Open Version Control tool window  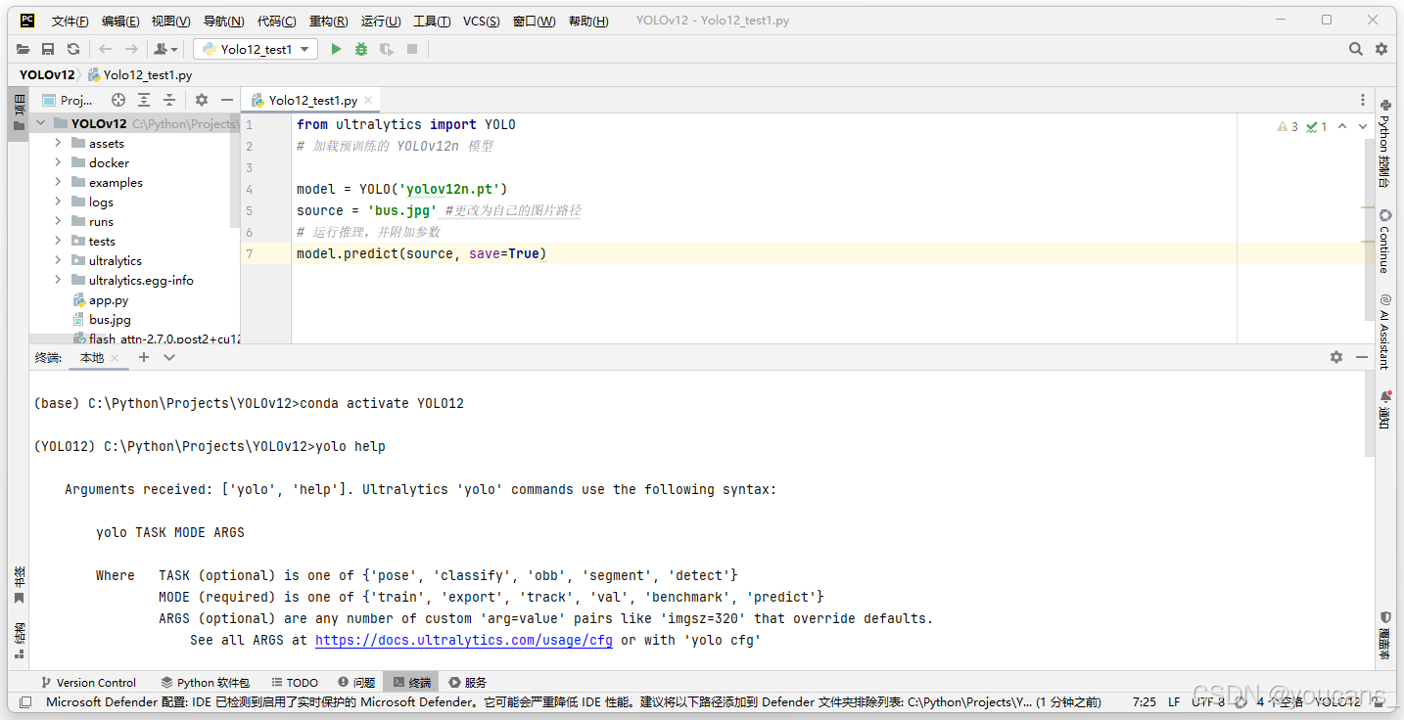(x=88, y=682)
